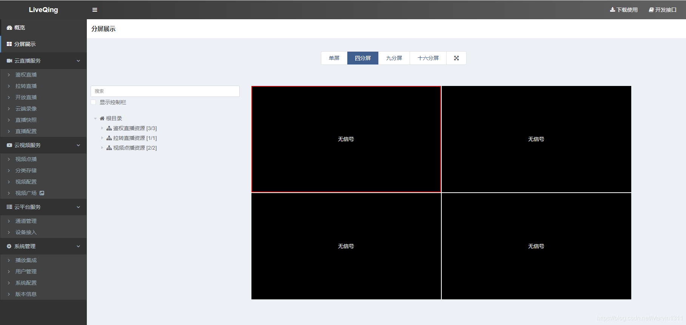
Task: Select the top-left red-bordered video pane
Action: (346, 139)
